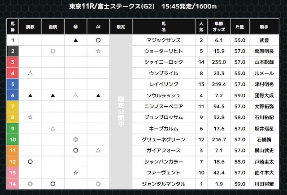This screenshot has height=195, width=287.
Task: Click the white triangle in ガイアフォース's AI column
Action: pos(98,150)
